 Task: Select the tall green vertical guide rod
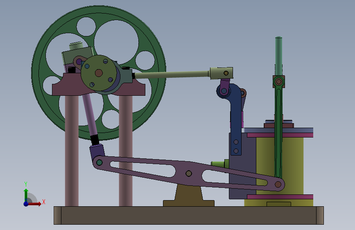pyautogui.click(x=279, y=56)
